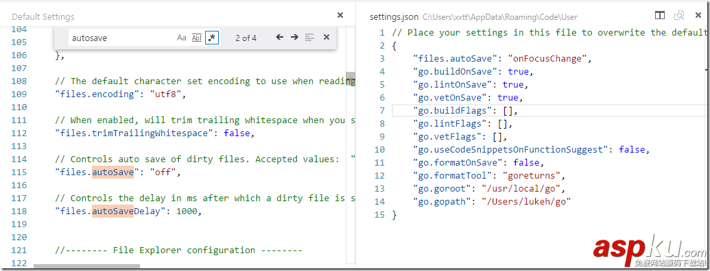Click the trim trailing whitespace comment
Image resolution: width=710 pixels, height=271 pixels.
click(204, 120)
